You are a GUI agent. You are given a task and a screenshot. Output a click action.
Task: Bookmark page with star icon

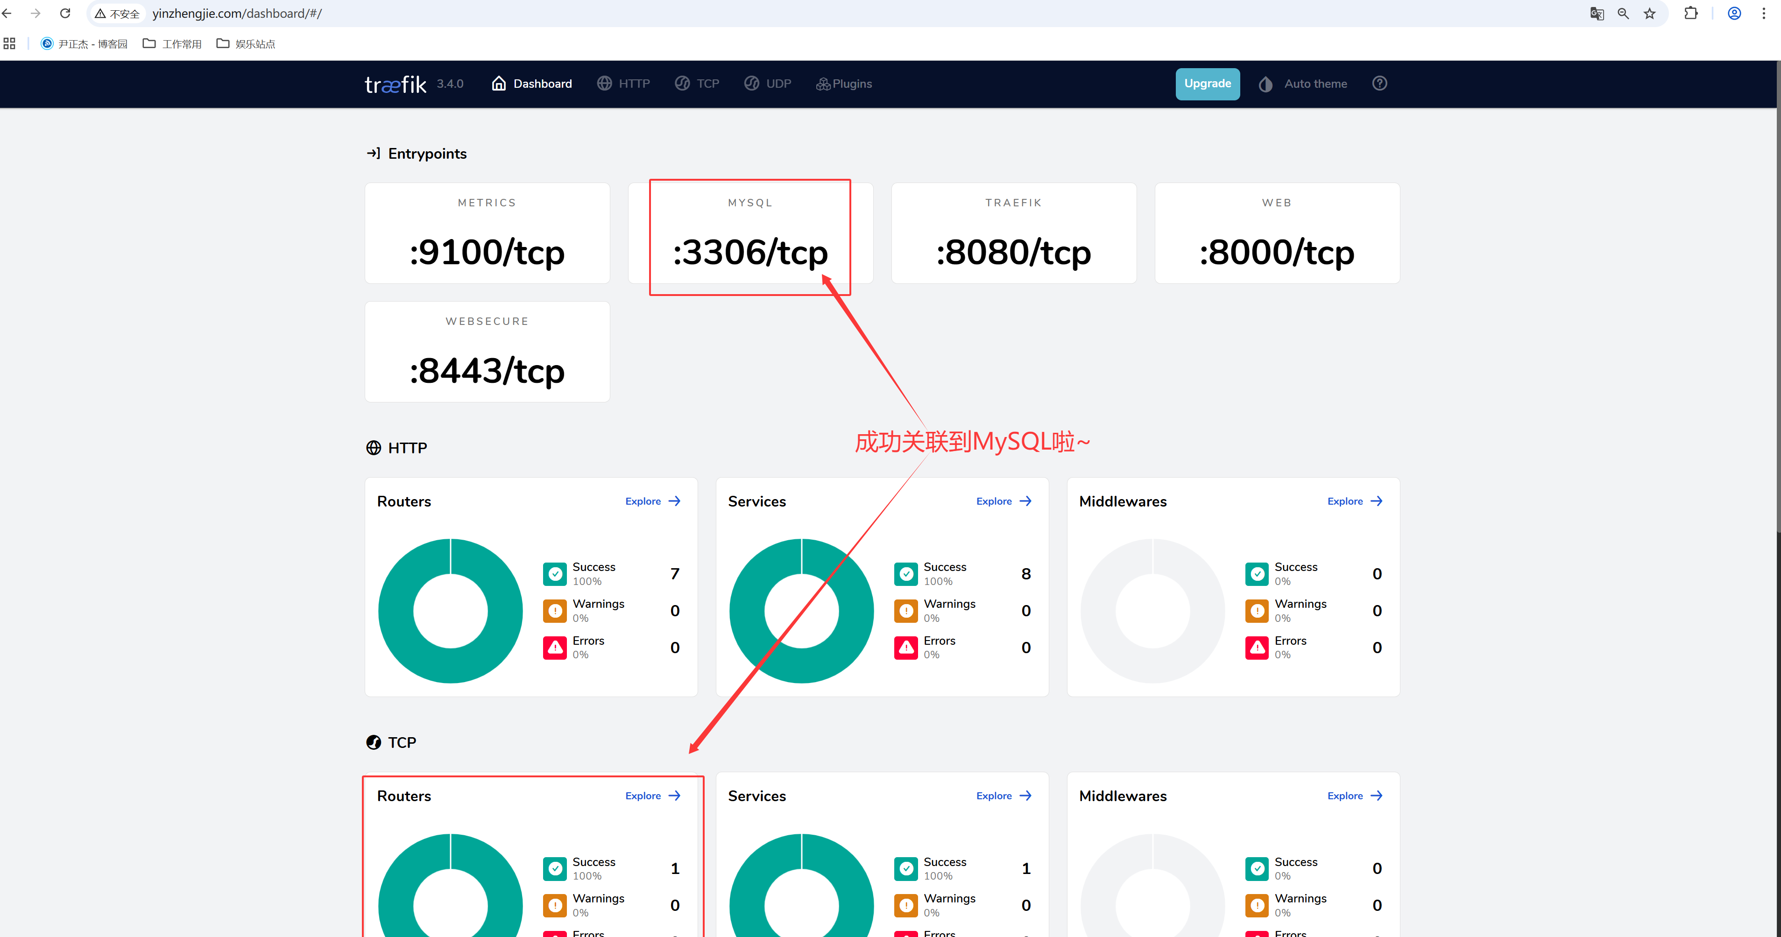point(1650,14)
